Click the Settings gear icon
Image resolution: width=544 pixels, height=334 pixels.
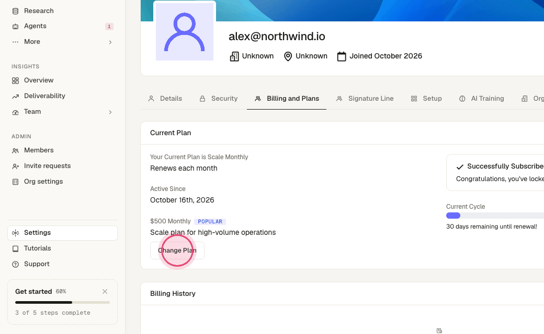pos(15,233)
